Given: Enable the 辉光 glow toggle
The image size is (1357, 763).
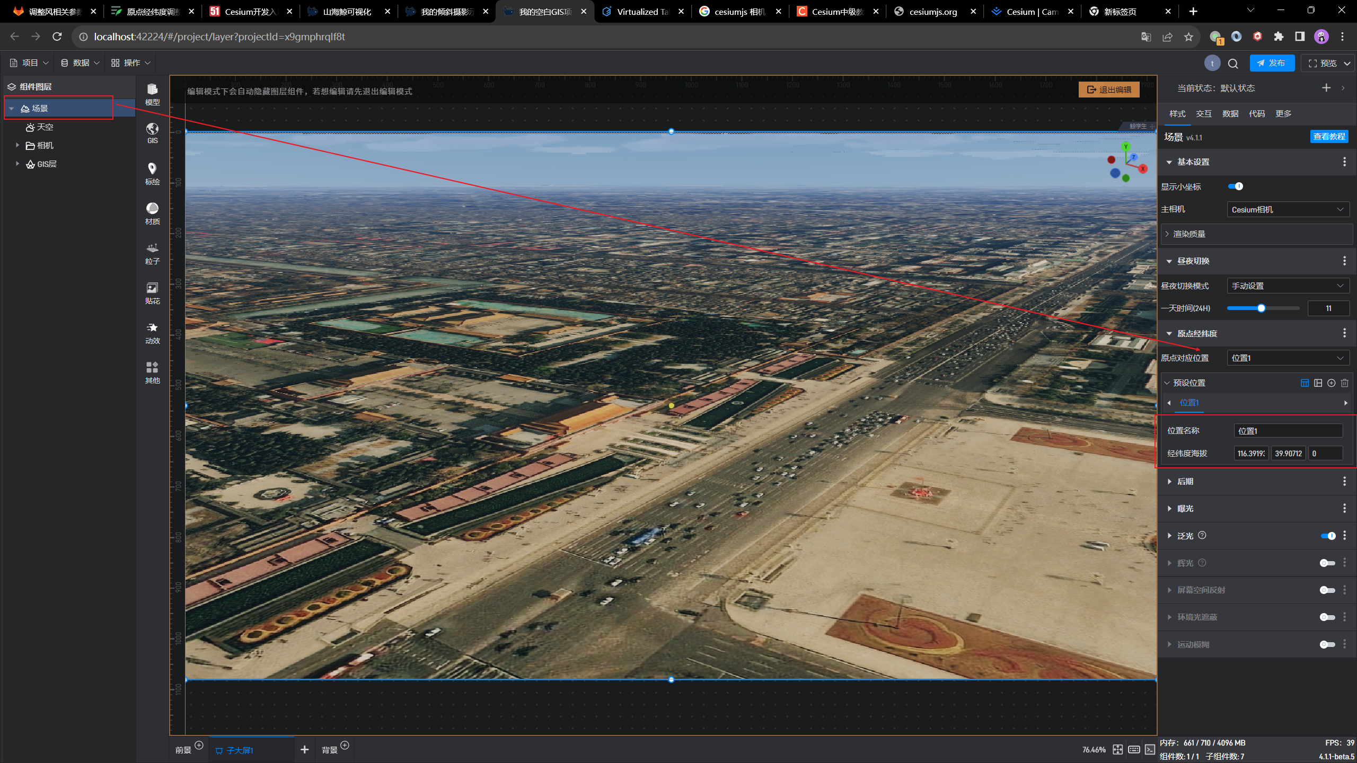Looking at the screenshot, I should 1327,563.
